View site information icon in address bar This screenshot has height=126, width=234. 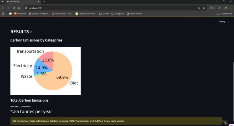coord(26,8)
